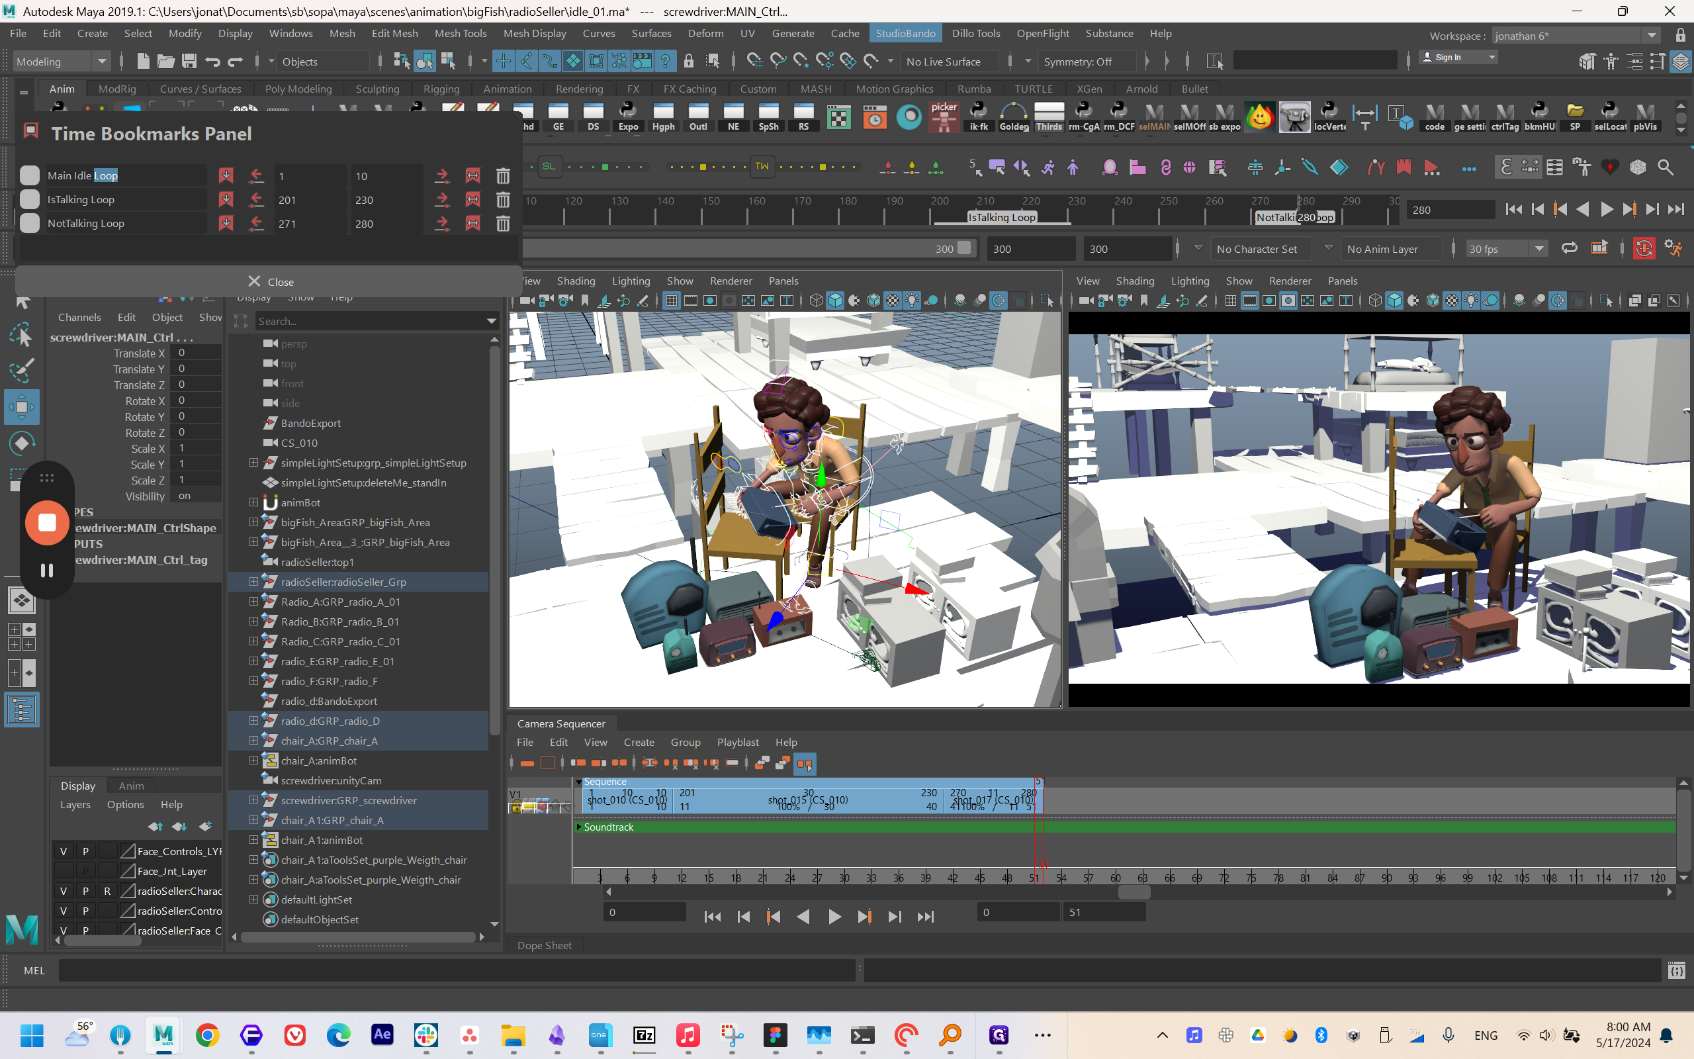Toggle checkbox for NotTalking Loop bookmark

pyautogui.click(x=29, y=223)
